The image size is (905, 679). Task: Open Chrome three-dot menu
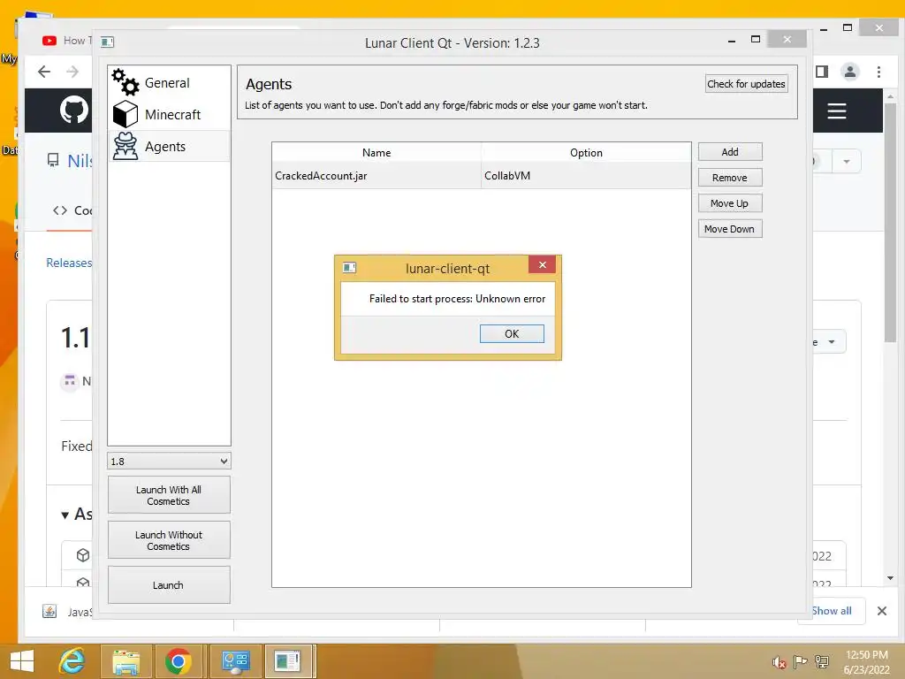(878, 72)
